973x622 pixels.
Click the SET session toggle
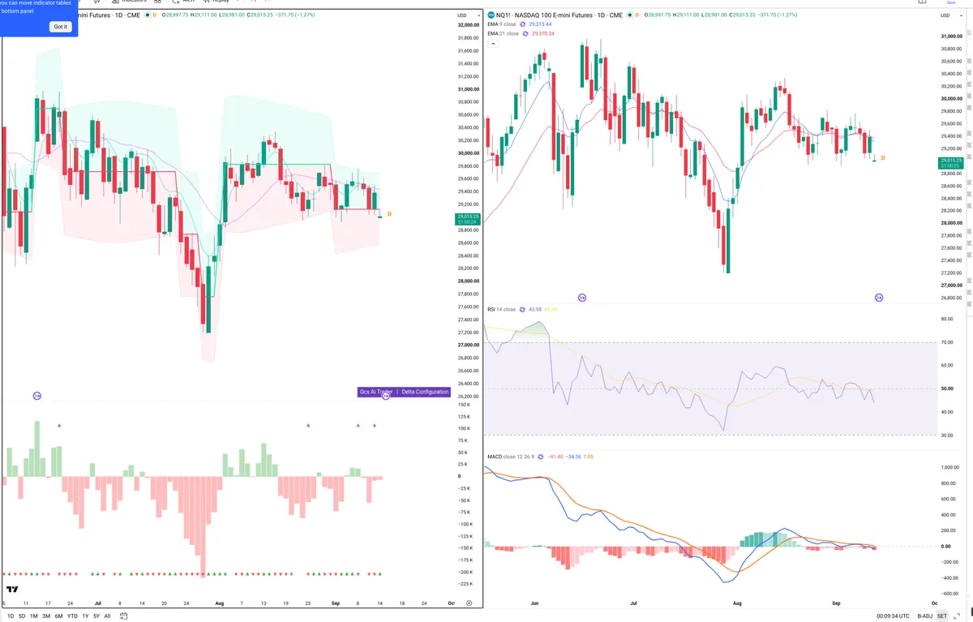(x=942, y=616)
